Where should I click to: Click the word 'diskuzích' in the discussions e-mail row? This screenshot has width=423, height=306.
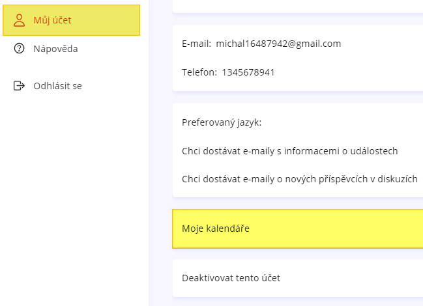click(x=398, y=179)
